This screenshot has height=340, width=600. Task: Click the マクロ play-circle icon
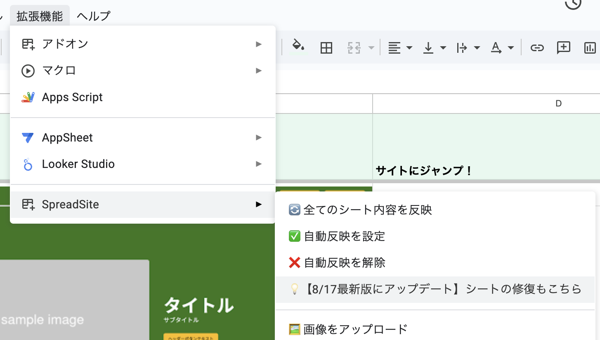pos(28,71)
